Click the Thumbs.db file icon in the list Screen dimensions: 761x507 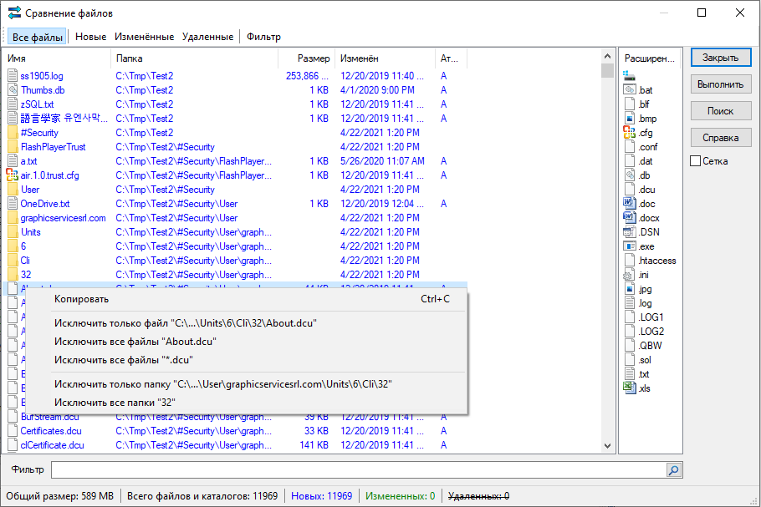10,89
